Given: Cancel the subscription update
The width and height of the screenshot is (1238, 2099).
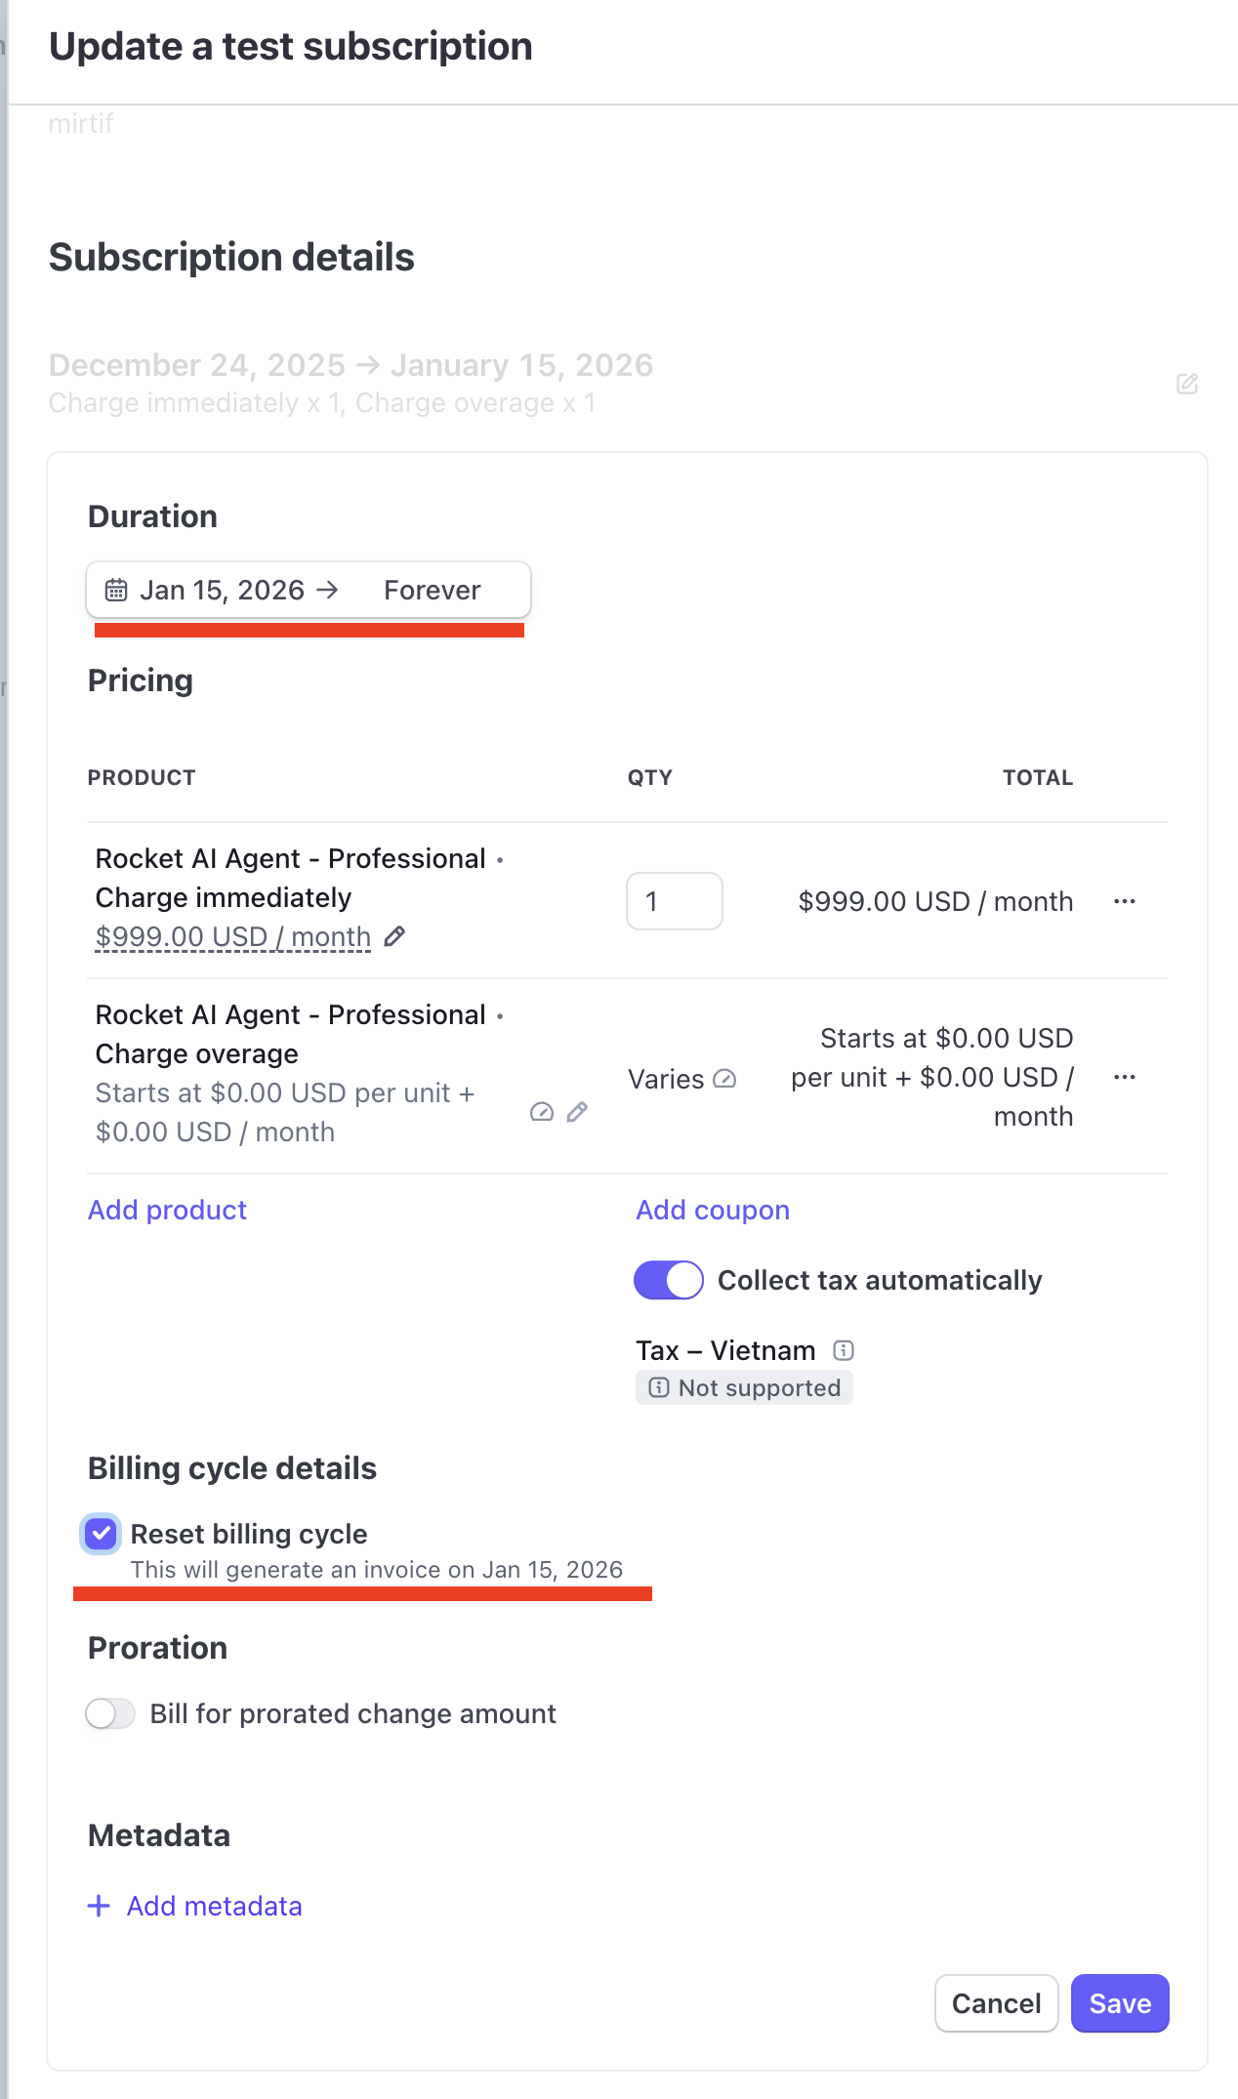Looking at the screenshot, I should tap(996, 2003).
